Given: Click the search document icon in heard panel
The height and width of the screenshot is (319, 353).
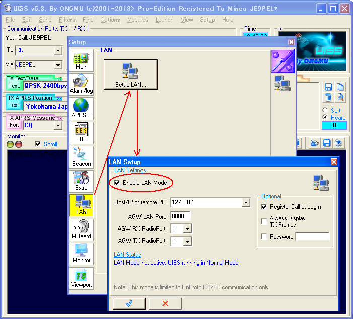Looking at the screenshot, I should (x=340, y=98).
